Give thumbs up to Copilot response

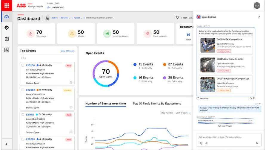point(250,98)
